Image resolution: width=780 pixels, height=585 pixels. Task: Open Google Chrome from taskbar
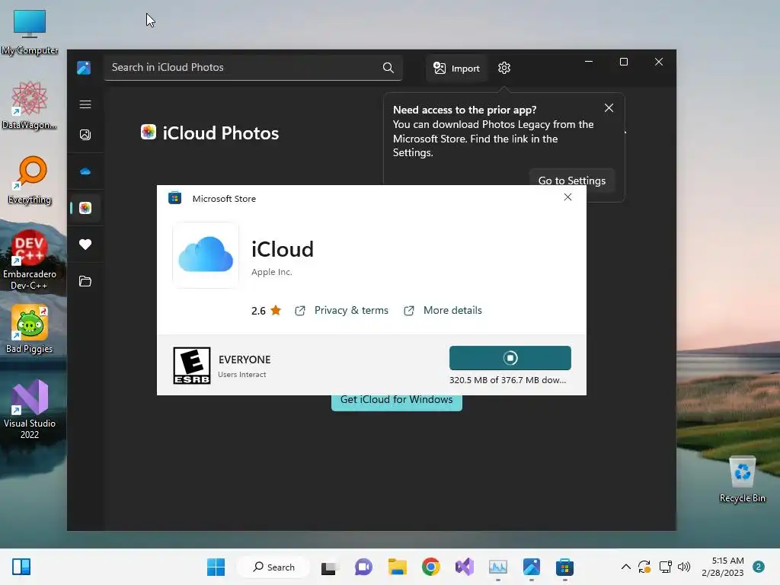pyautogui.click(x=431, y=567)
